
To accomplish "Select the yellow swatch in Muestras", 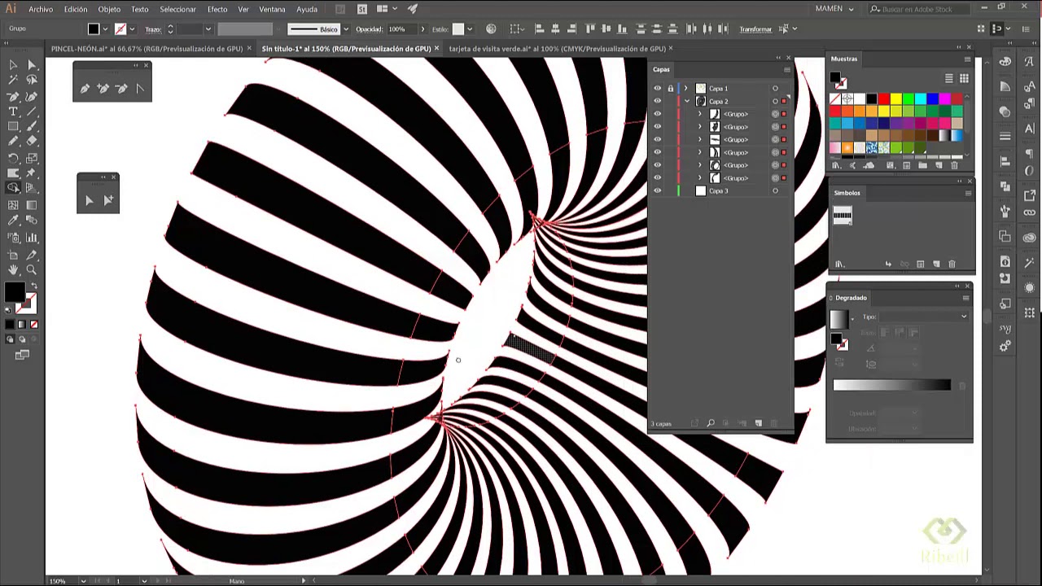I will coord(895,99).
